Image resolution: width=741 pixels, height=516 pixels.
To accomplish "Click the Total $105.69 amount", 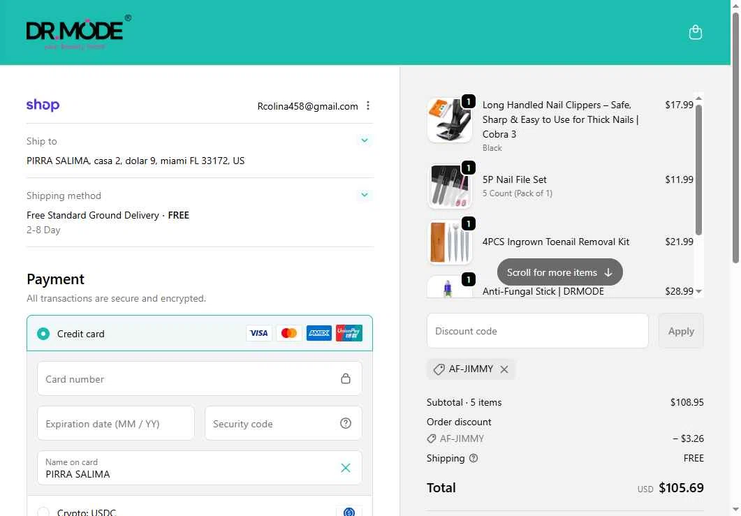I will (681, 487).
